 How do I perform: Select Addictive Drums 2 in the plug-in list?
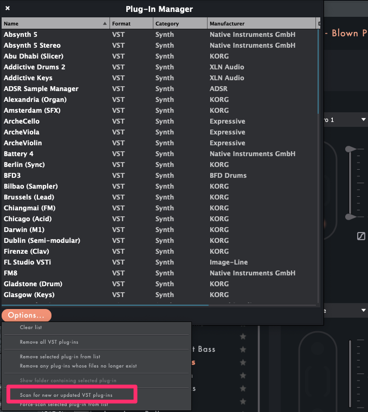tap(35, 67)
